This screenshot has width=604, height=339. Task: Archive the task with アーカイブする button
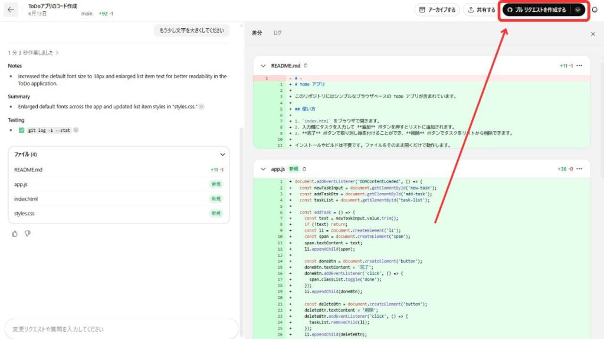coord(437,10)
